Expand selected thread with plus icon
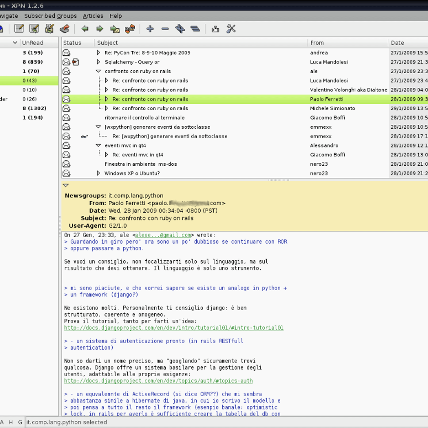 150,29
